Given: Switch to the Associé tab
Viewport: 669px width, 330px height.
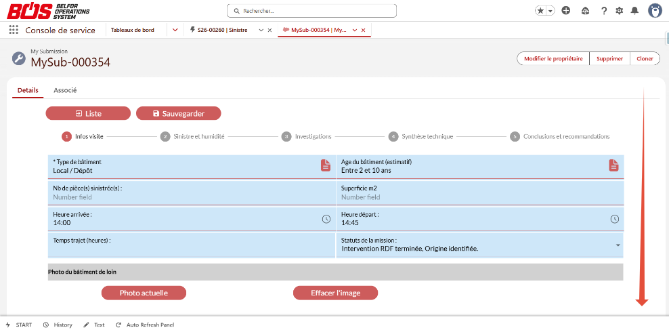Looking at the screenshot, I should (x=65, y=90).
